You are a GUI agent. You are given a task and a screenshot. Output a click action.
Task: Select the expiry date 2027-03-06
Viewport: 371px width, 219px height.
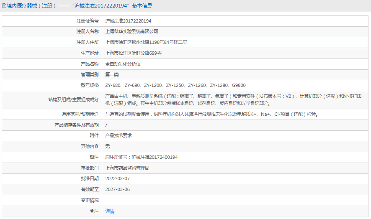pyautogui.click(x=117, y=190)
